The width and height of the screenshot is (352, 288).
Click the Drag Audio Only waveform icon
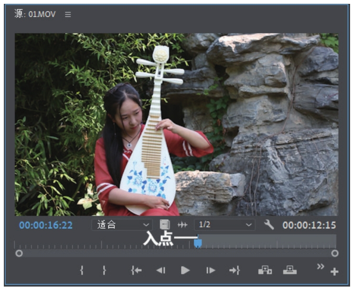(x=182, y=224)
